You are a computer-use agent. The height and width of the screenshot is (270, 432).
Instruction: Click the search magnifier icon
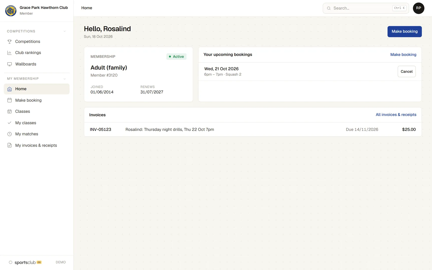click(x=329, y=8)
